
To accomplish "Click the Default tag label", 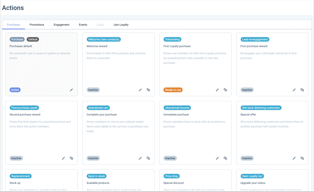I will (33, 39).
